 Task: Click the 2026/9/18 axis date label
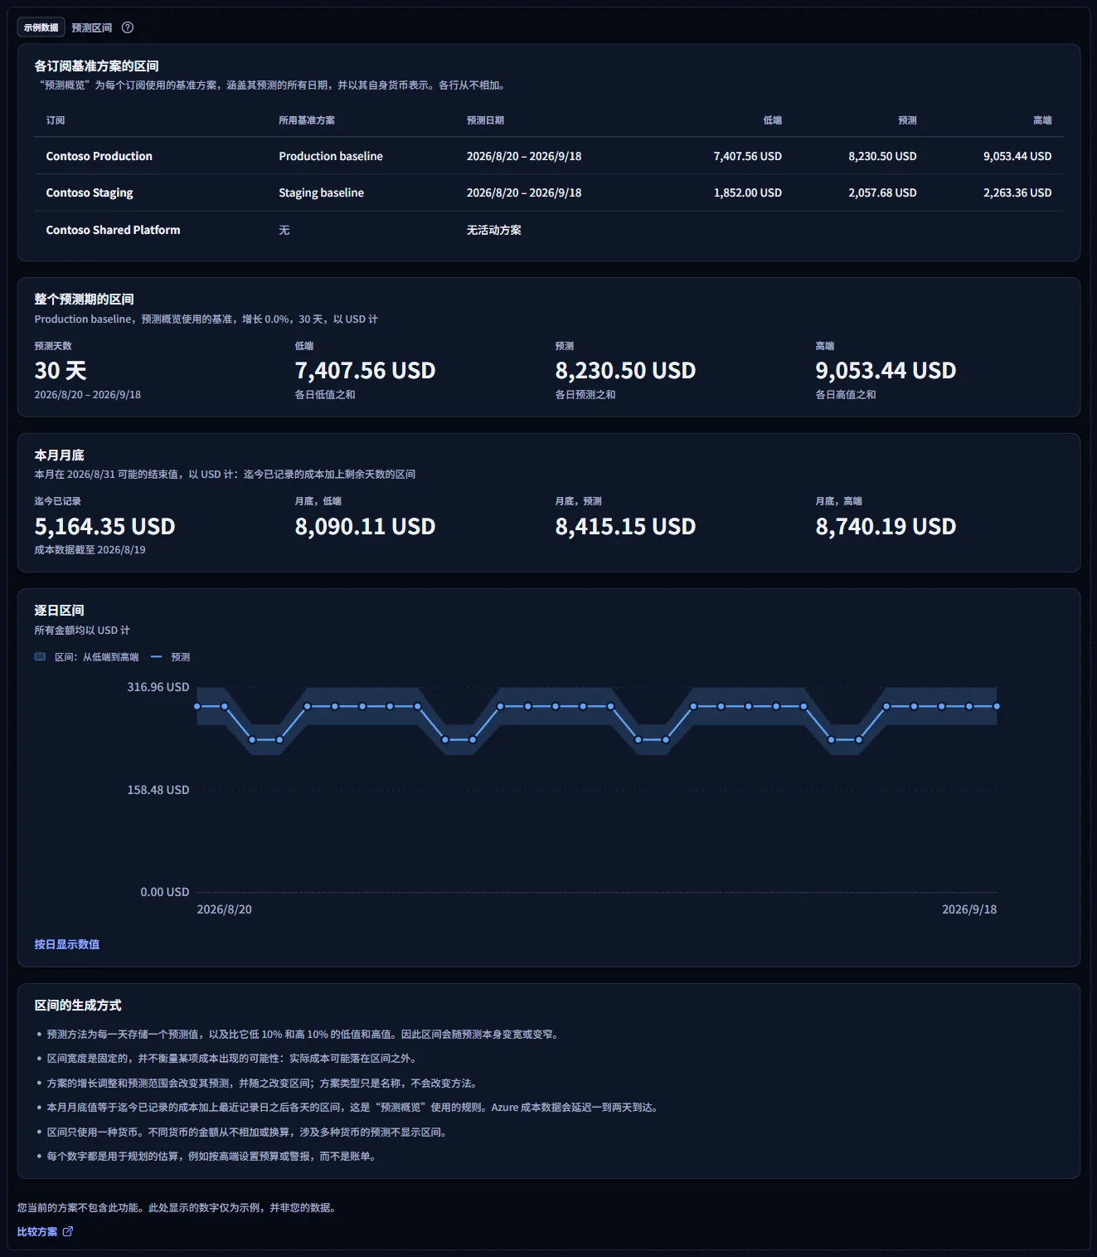coord(969,909)
